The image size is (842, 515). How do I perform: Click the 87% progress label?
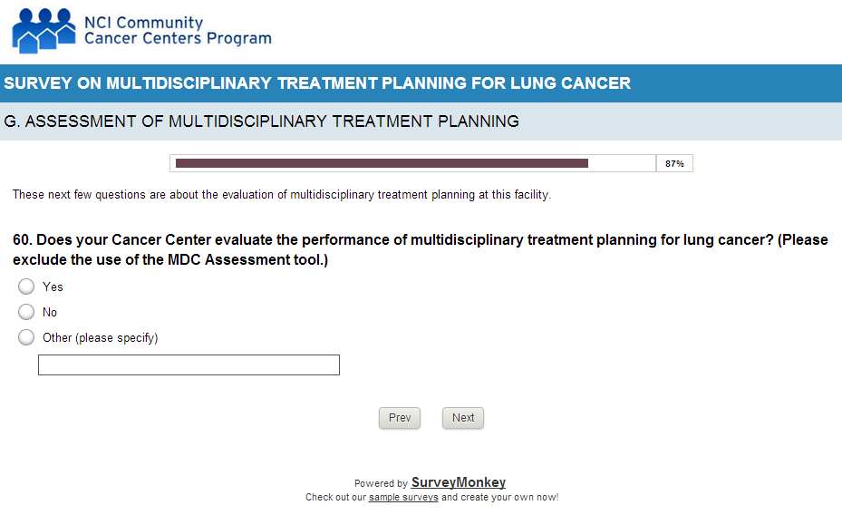[674, 164]
